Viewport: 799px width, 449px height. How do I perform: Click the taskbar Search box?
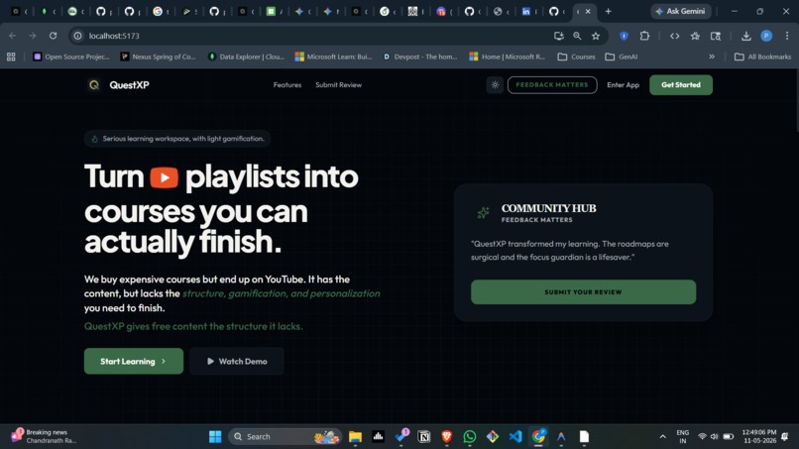(x=285, y=437)
